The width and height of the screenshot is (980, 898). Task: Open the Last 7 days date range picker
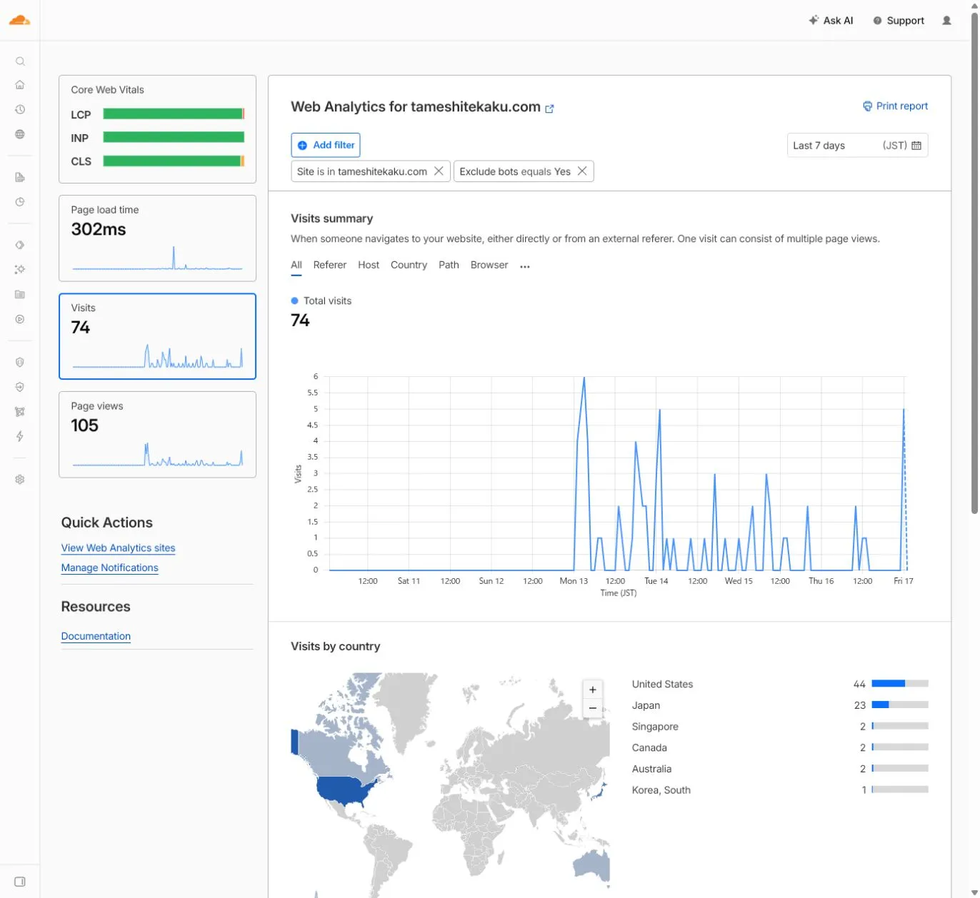tap(857, 145)
